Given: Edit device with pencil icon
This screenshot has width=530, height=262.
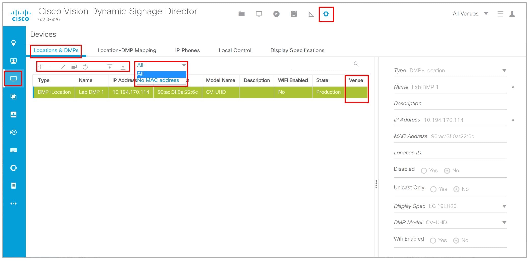Looking at the screenshot, I should pos(63,67).
